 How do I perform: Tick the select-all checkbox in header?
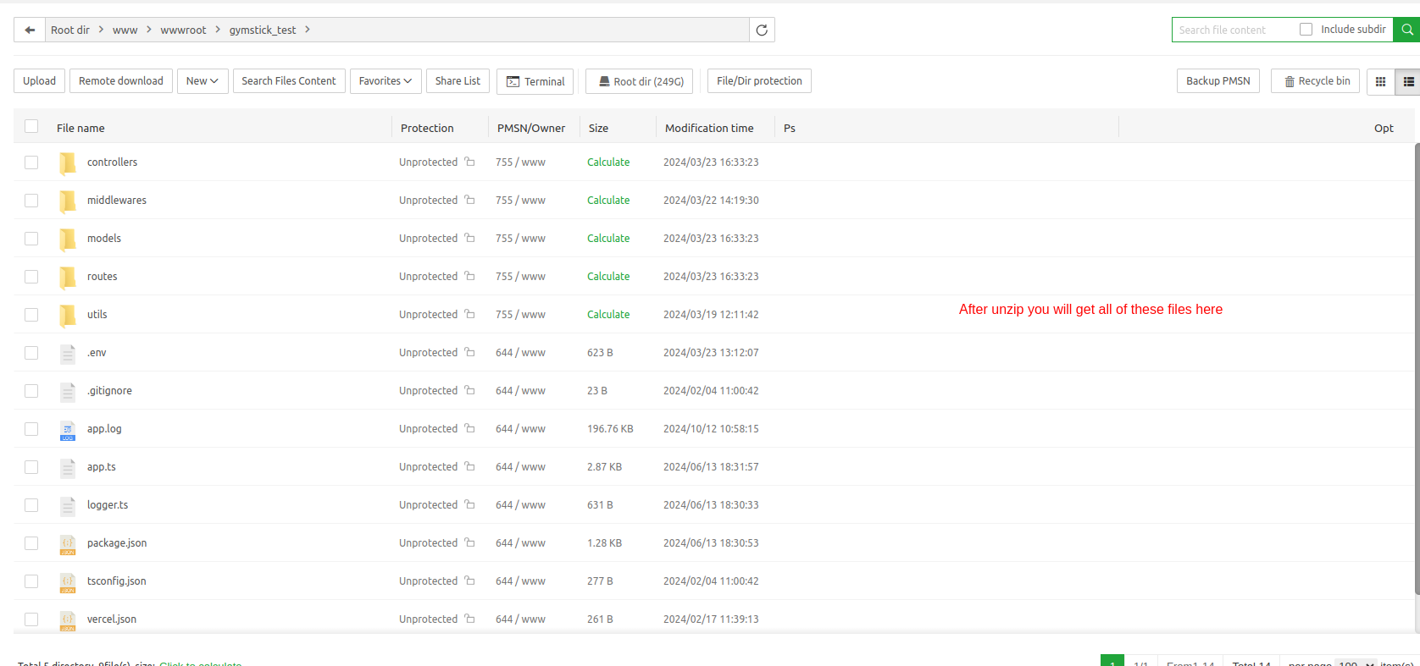pos(31,127)
